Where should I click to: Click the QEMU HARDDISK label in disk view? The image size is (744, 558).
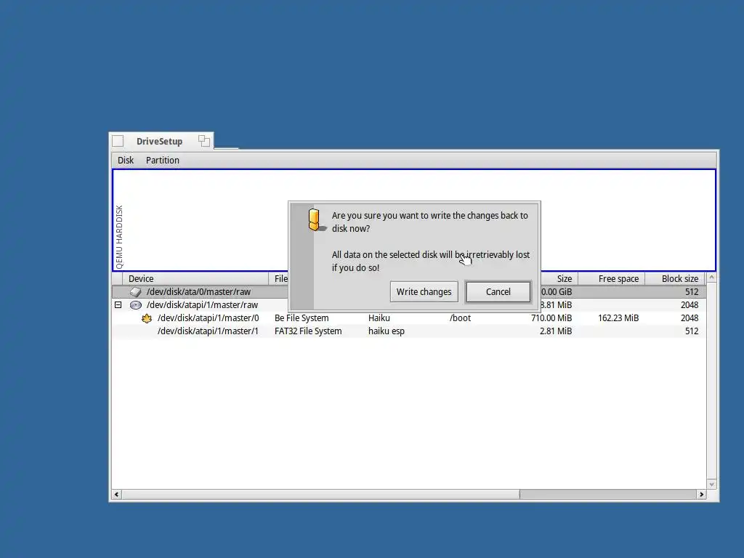119,236
